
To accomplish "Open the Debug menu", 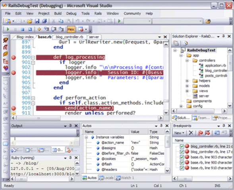I will click(x=72, y=13).
